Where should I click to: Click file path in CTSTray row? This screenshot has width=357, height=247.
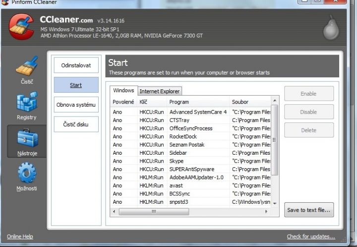pyautogui.click(x=251, y=120)
